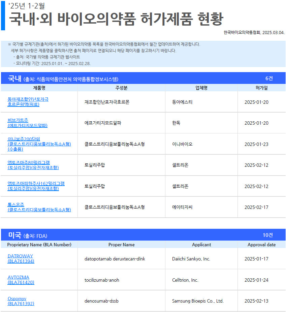Select the applicant Celltrion, Inc.
The width and height of the screenshot is (287, 312).
(x=185, y=280)
